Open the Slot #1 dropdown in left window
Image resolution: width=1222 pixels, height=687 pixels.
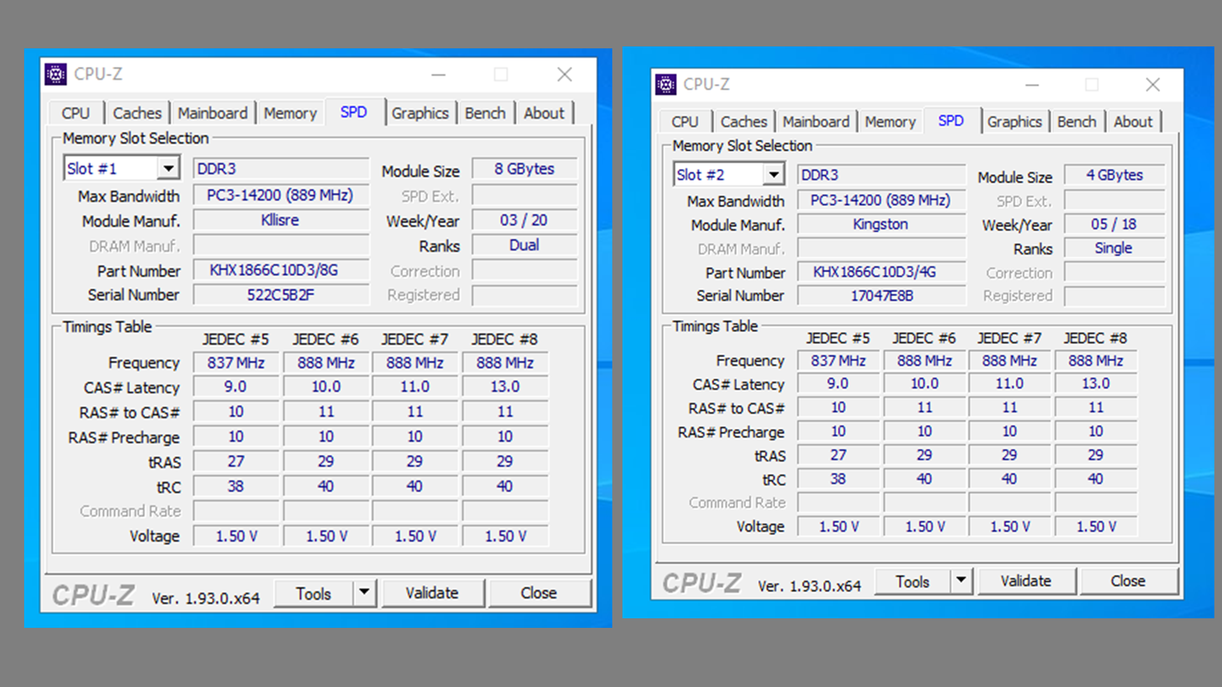click(168, 169)
